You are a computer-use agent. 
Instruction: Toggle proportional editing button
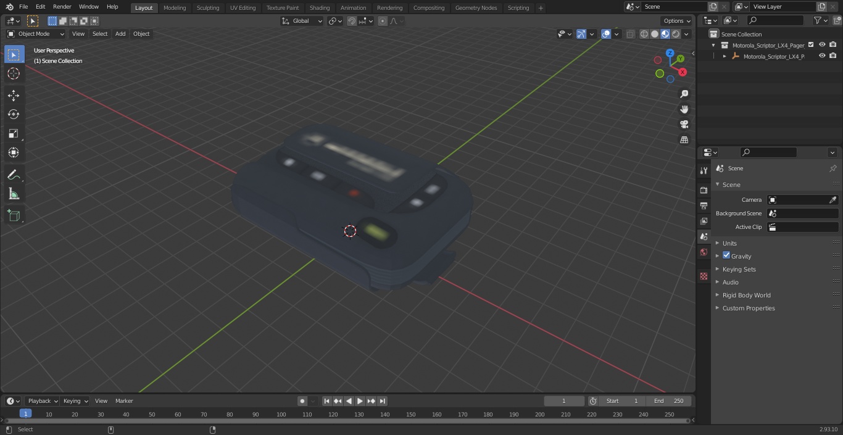pyautogui.click(x=383, y=21)
